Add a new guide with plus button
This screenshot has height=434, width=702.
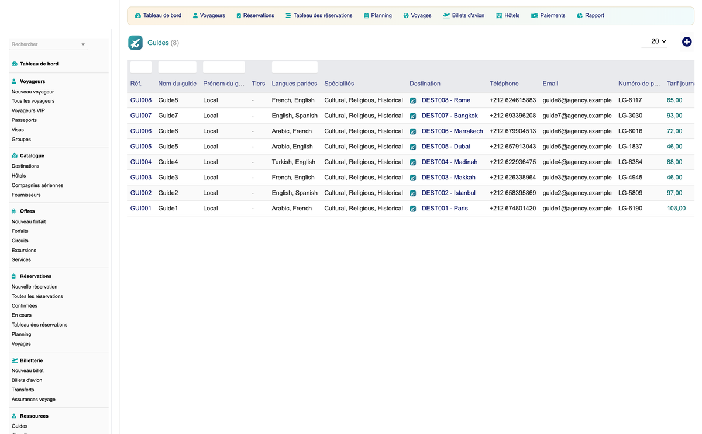(687, 41)
